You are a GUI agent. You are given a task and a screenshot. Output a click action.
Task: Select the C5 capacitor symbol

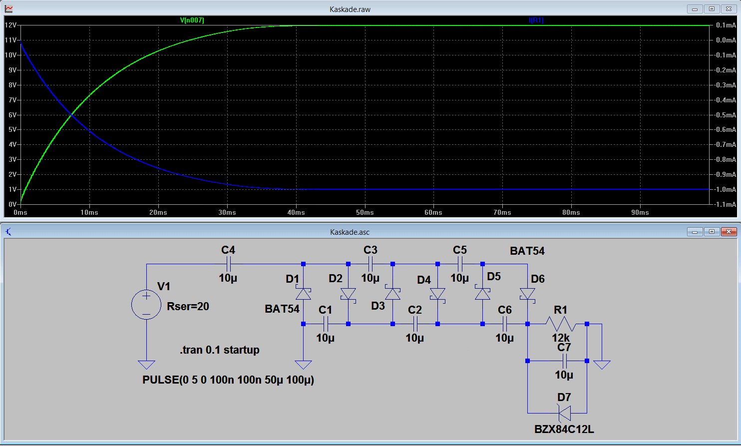click(x=460, y=264)
